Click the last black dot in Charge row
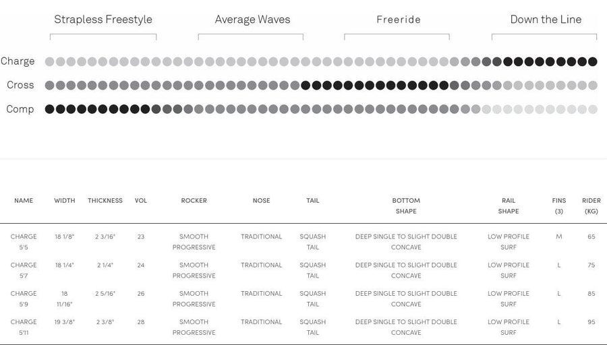Image resolution: width=607 pixels, height=345 pixels. click(593, 61)
